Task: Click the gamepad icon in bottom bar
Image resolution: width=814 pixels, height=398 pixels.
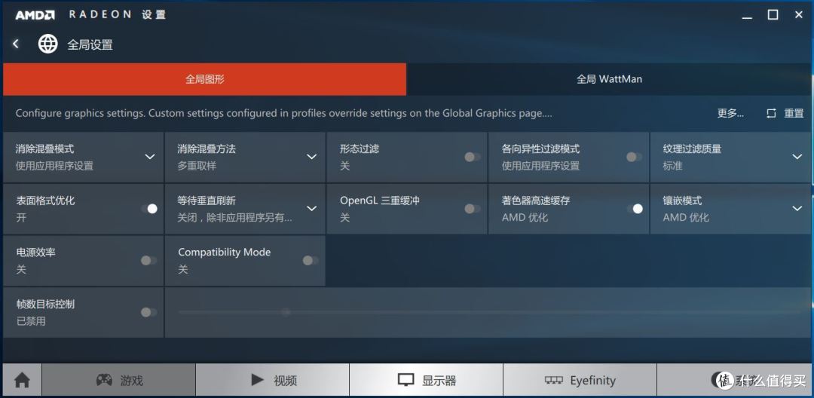Action: coord(104,380)
